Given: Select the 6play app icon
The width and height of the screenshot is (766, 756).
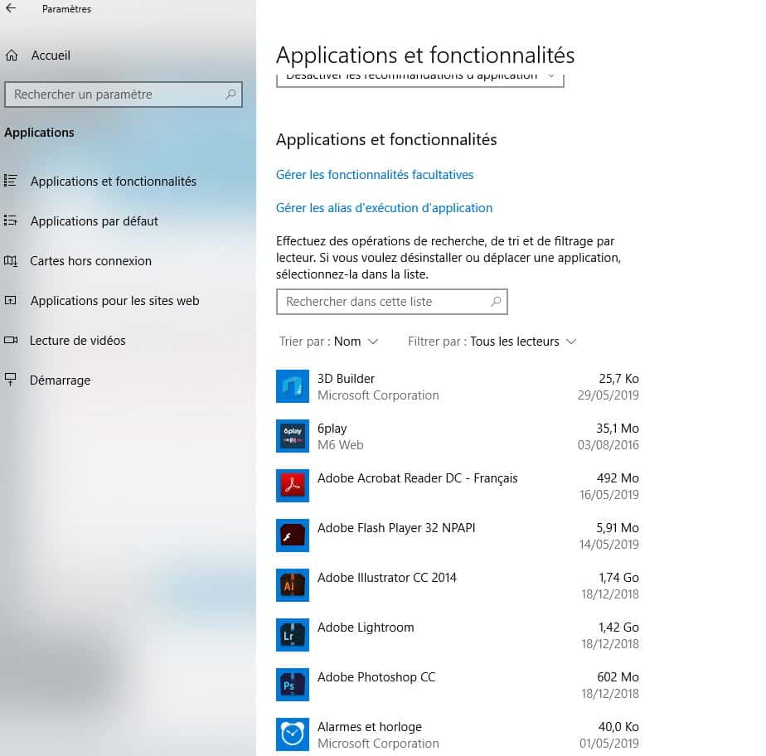Looking at the screenshot, I should pos(292,436).
